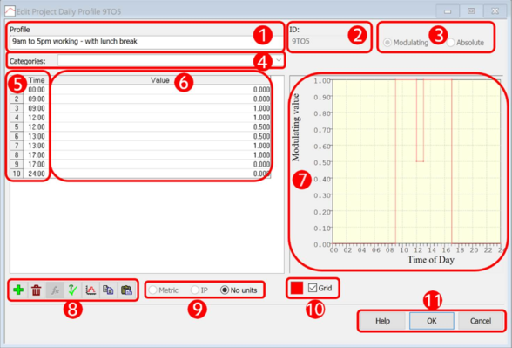The height and width of the screenshot is (348, 512).
Task: Click the profile icon in title bar
Action: pyautogui.click(x=10, y=11)
